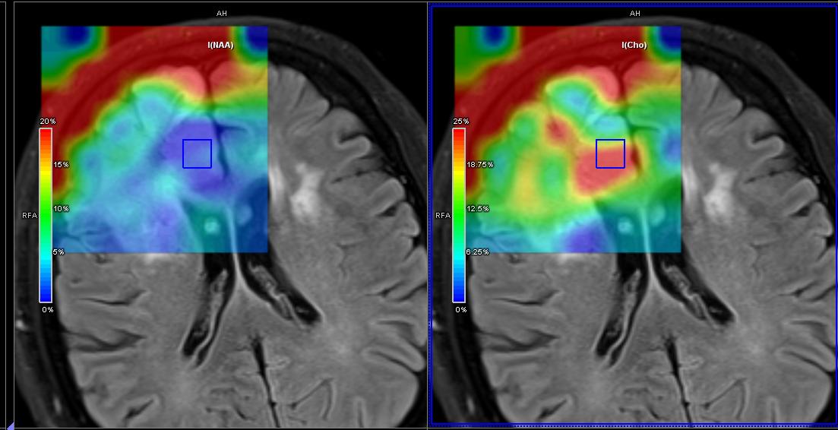
Task: Select the blue voxel box on Cho map
Action: tap(610, 153)
